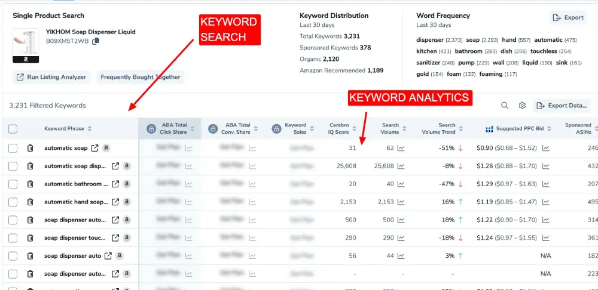Click the Run Listing Analyzer button
Screen dimensions: 598x290
[x=51, y=77]
